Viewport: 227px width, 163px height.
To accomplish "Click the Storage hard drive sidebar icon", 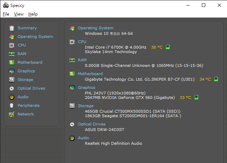I will pos(12,80).
